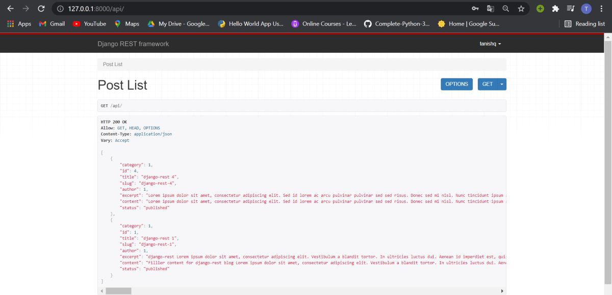
Task: Open saved passwords key icon
Action: tap(475, 9)
